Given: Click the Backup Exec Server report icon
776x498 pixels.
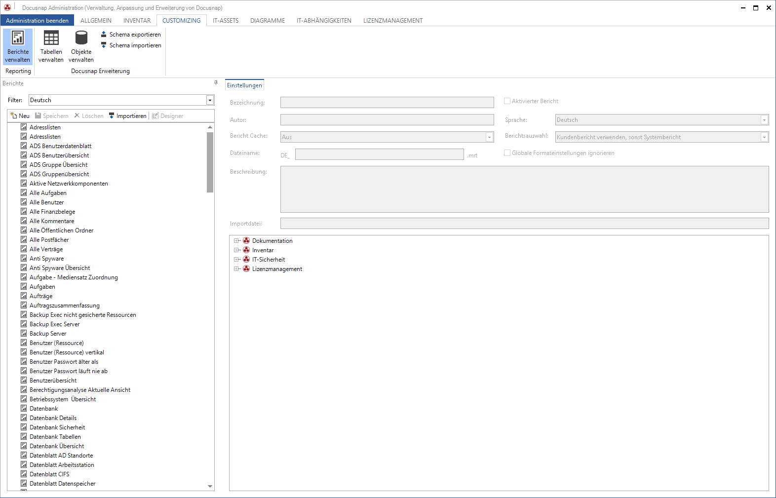Looking at the screenshot, I should (x=24, y=324).
